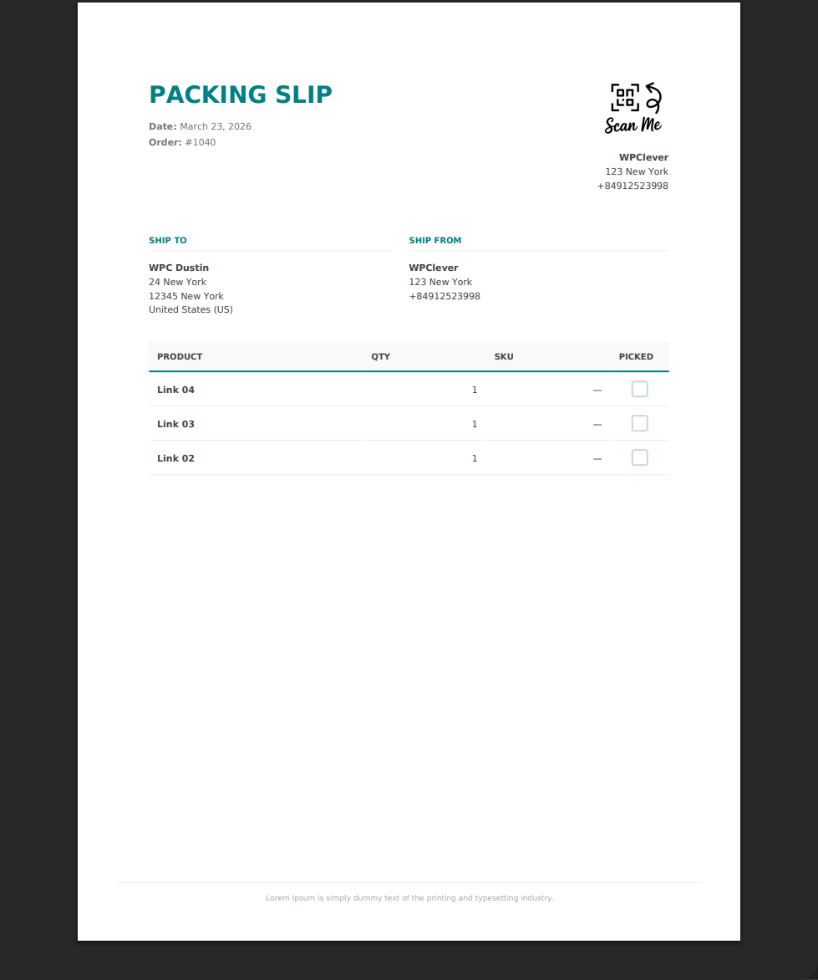Click the Link 03 product name
The height and width of the screenshot is (980, 818).
tap(175, 425)
